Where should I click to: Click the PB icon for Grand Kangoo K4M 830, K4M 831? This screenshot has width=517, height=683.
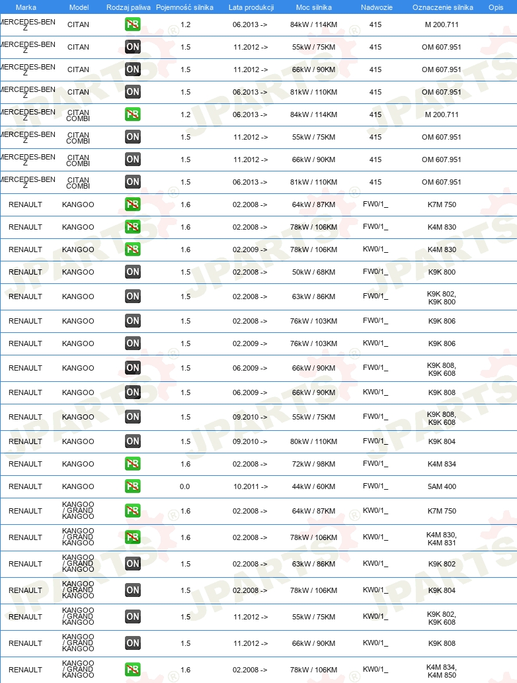tap(133, 537)
